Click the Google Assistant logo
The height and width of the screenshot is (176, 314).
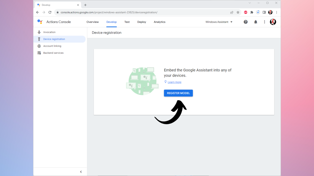tap(40, 22)
